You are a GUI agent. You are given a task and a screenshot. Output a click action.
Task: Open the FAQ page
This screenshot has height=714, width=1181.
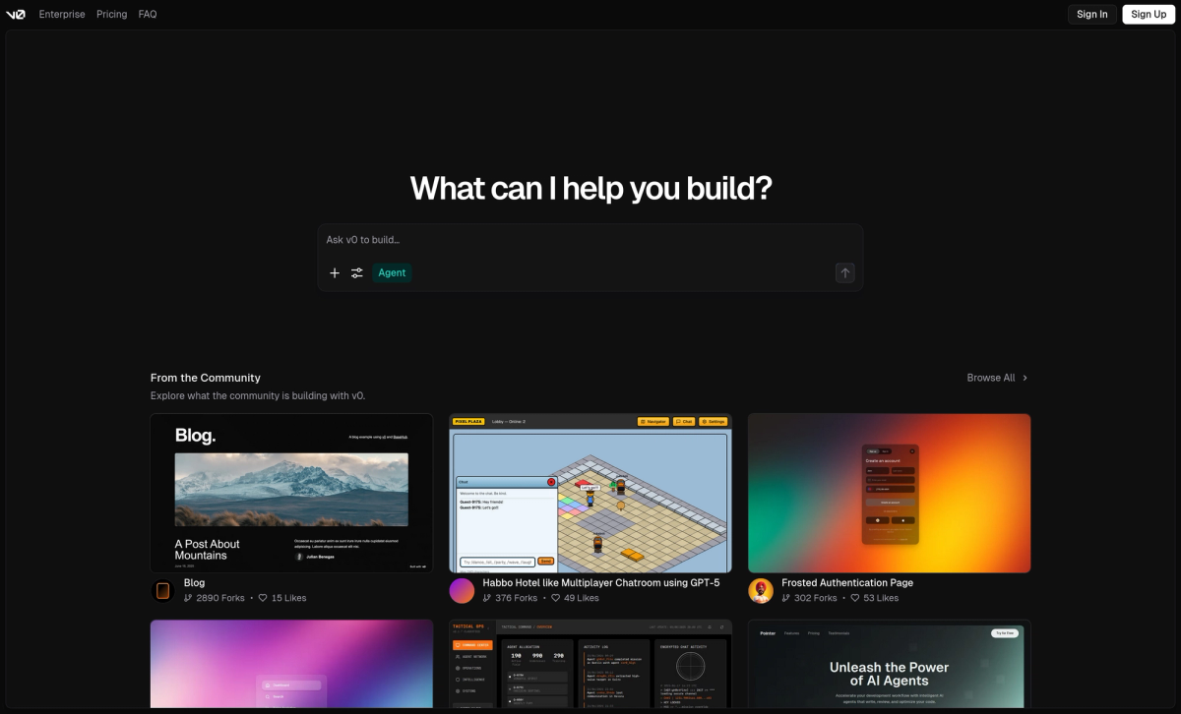point(148,15)
